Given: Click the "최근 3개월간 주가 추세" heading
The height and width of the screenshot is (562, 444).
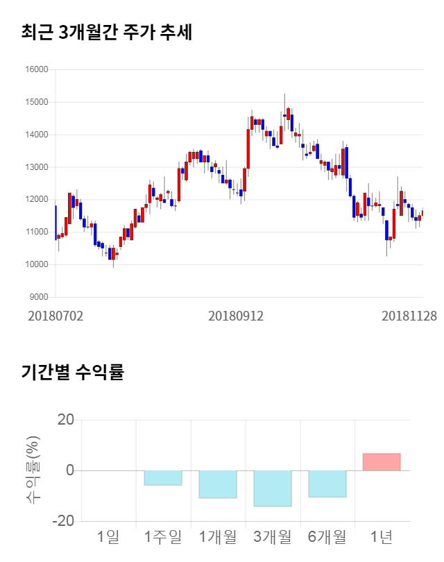Looking at the screenshot, I should pyautogui.click(x=107, y=32).
